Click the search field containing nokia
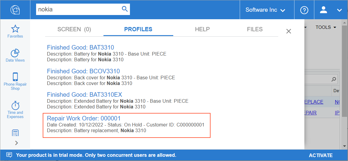The image size is (348, 161). (x=78, y=9)
